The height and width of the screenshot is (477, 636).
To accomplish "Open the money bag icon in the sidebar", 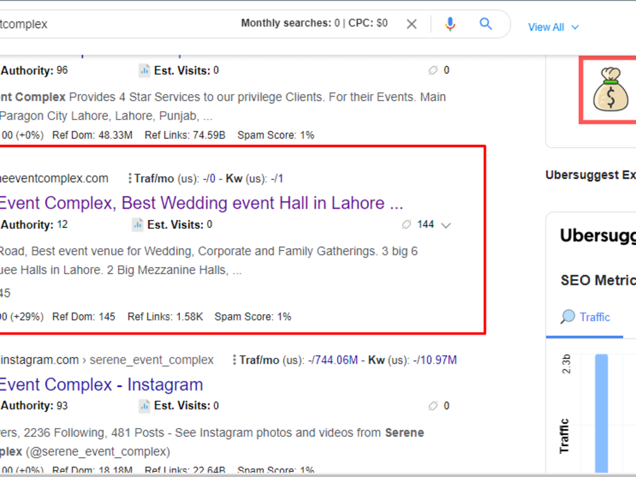I will 611,90.
